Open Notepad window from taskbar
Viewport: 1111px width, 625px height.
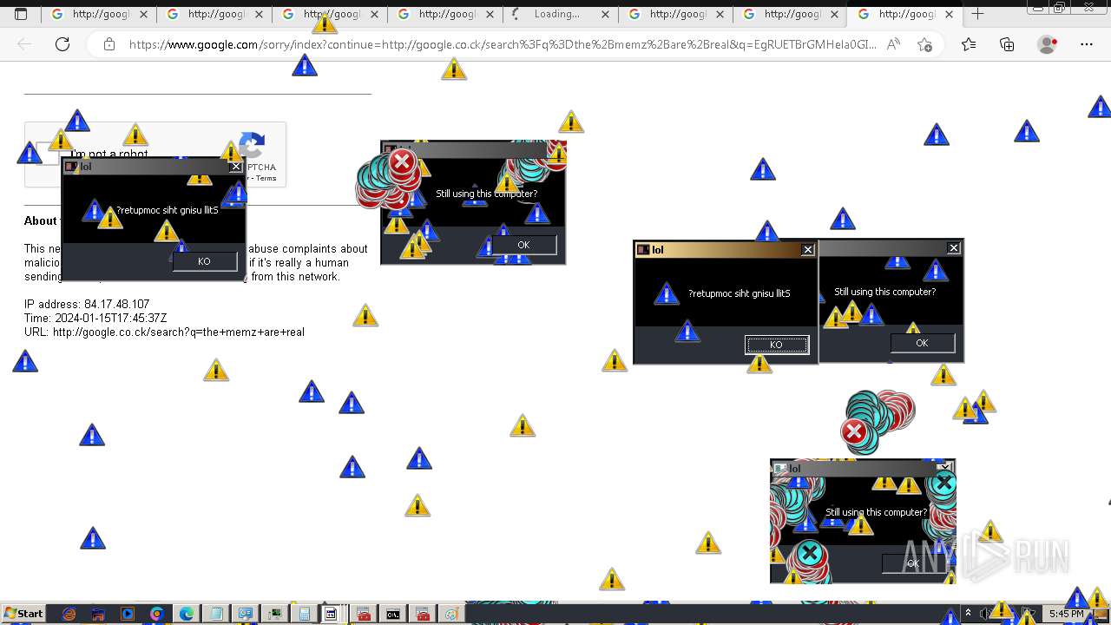[216, 614]
